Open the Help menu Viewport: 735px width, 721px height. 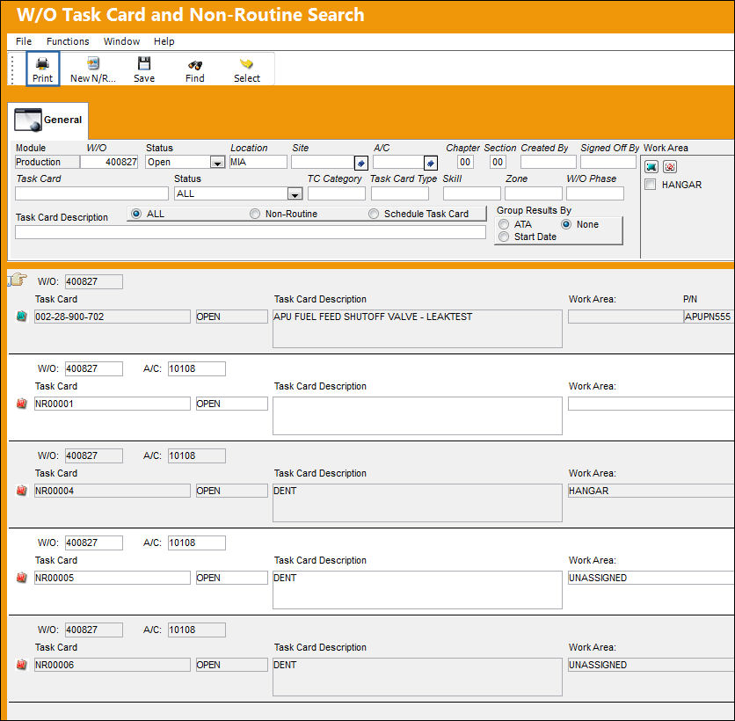click(x=164, y=41)
